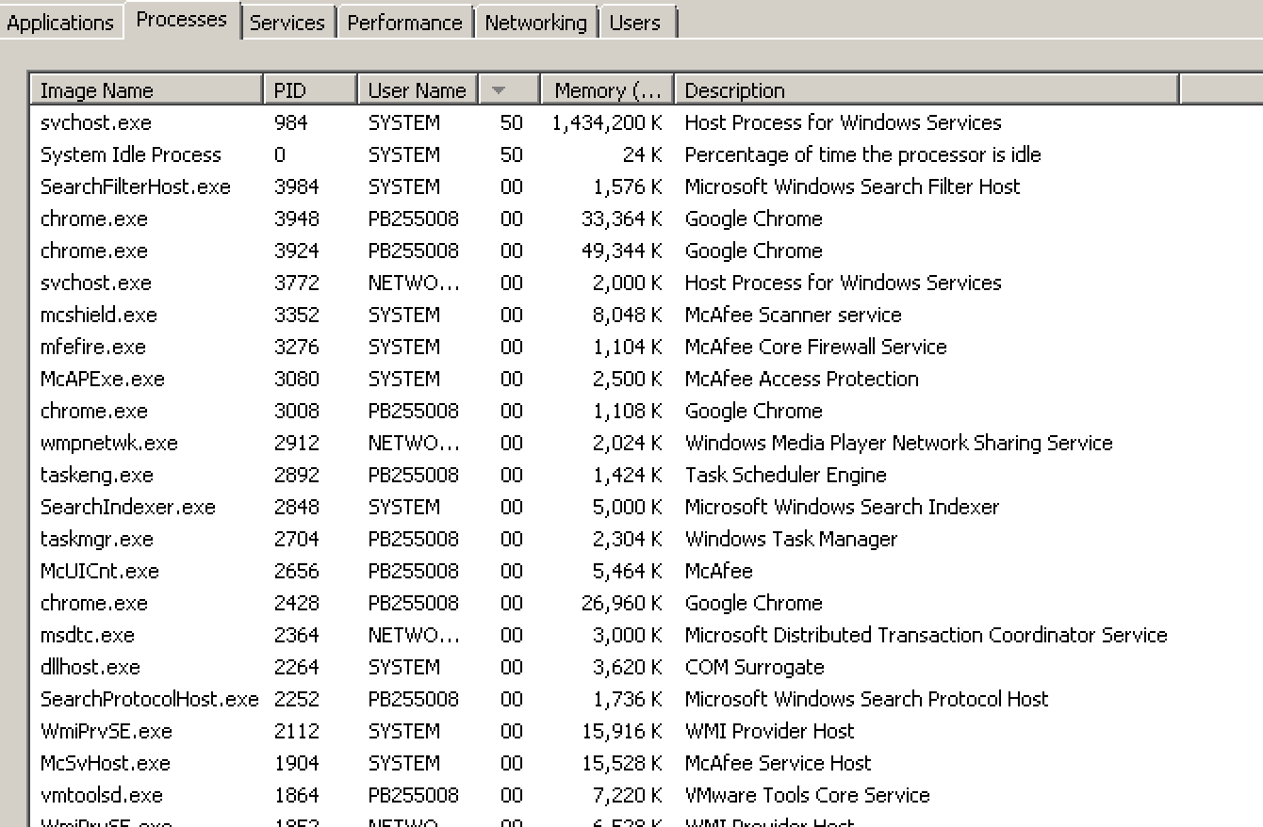Screen dimensions: 1263x827
Task: Select the vmtoolsd.exe VMware Tools process
Action: click(283, 795)
